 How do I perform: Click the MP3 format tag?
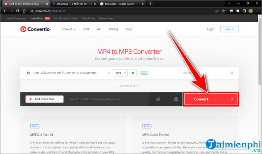[147, 126]
